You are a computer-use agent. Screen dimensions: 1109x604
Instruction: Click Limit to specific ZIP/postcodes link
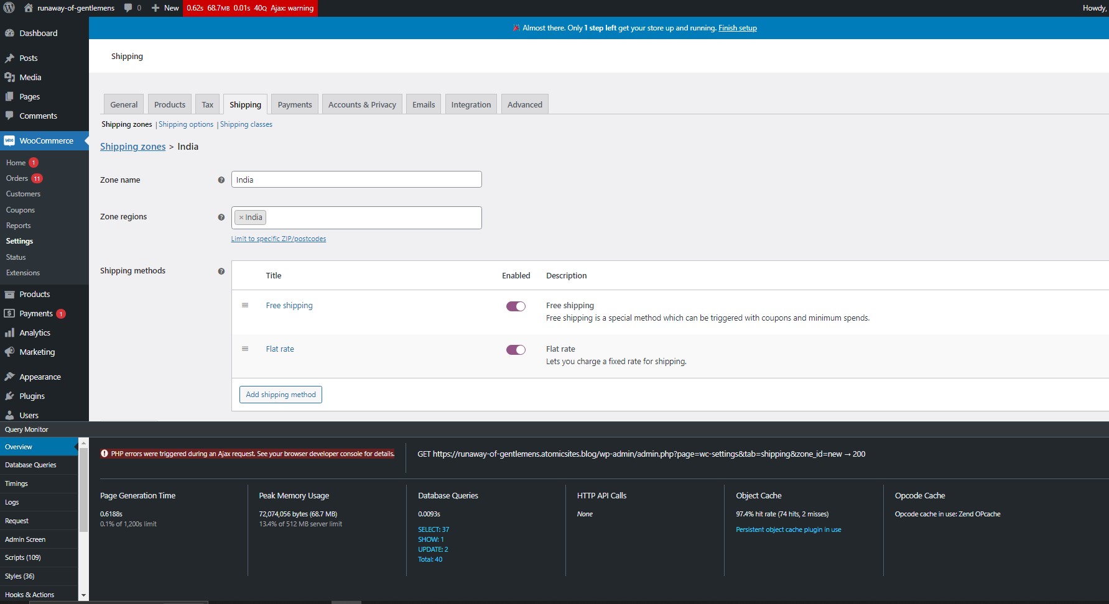(279, 239)
